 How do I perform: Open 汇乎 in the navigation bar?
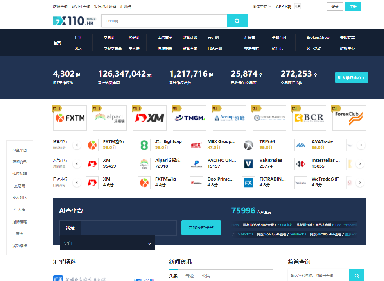(78, 38)
